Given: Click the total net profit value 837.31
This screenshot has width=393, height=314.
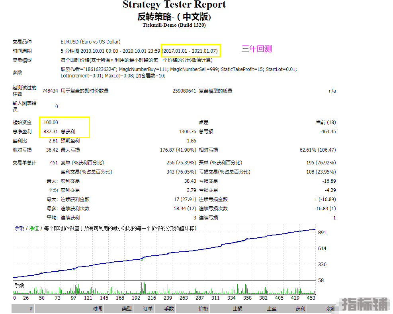Looking at the screenshot, I should coord(51,132).
